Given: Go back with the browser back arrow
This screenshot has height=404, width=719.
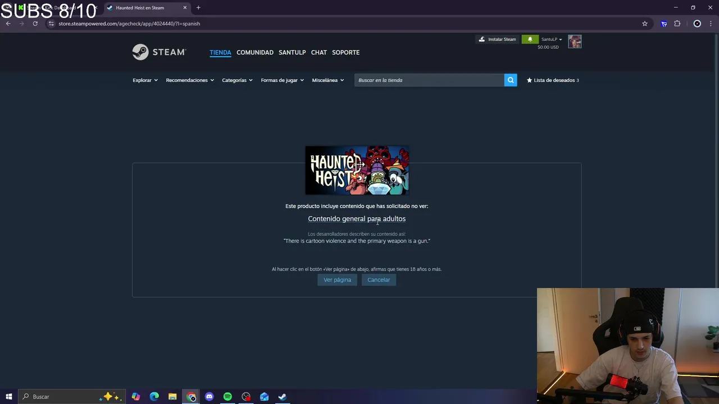Looking at the screenshot, I should 8,24.
